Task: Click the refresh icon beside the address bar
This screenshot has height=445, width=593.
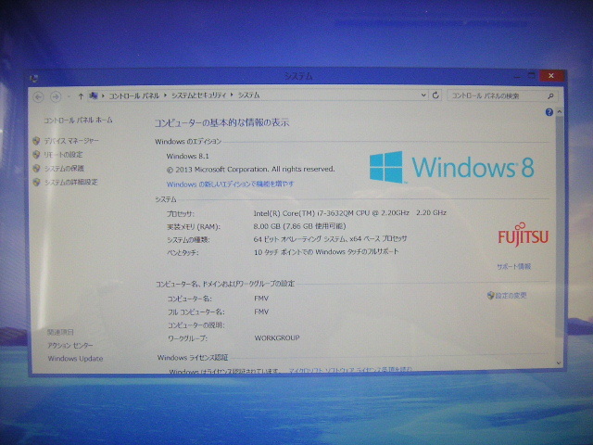Action: click(435, 95)
